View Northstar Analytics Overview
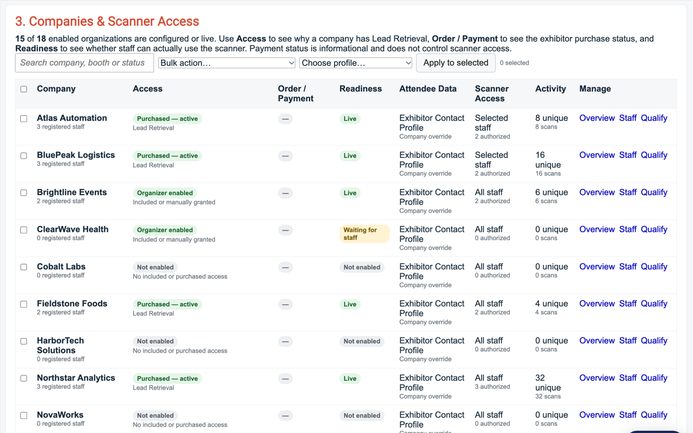The width and height of the screenshot is (693, 433). [597, 378]
